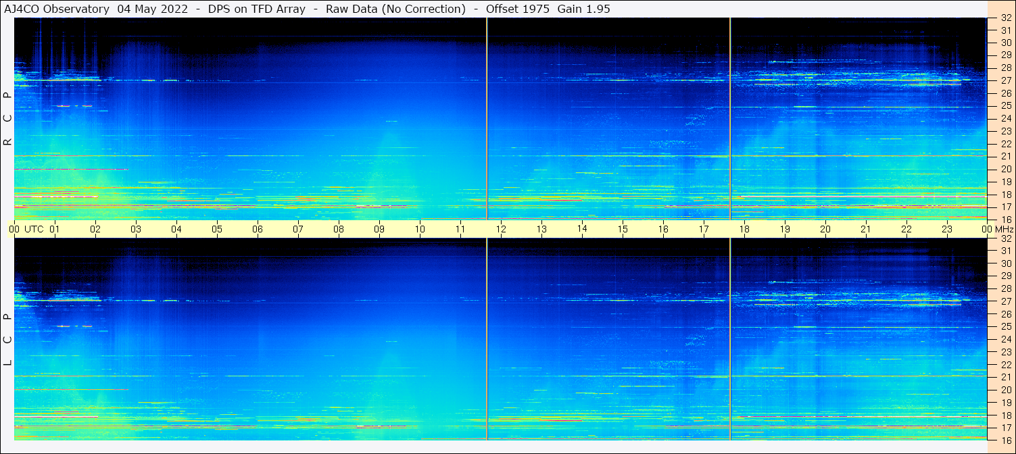Click the 00 MHz label at the time axis end
Viewport: 1016px width, 454px height.
point(998,229)
